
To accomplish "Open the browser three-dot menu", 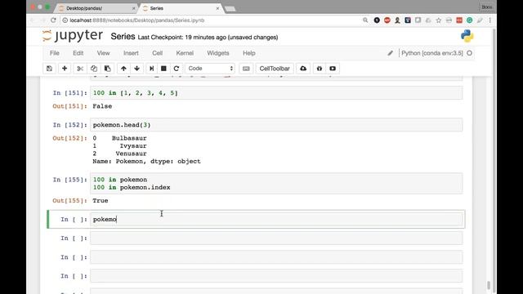I will 489,20.
